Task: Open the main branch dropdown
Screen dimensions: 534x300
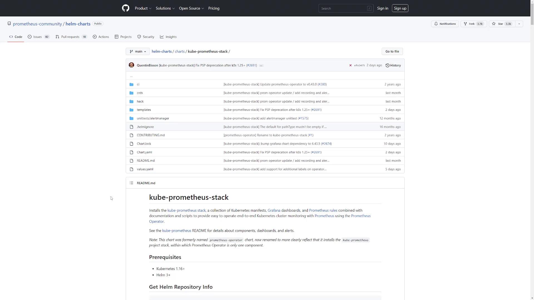Action: [x=138, y=51]
